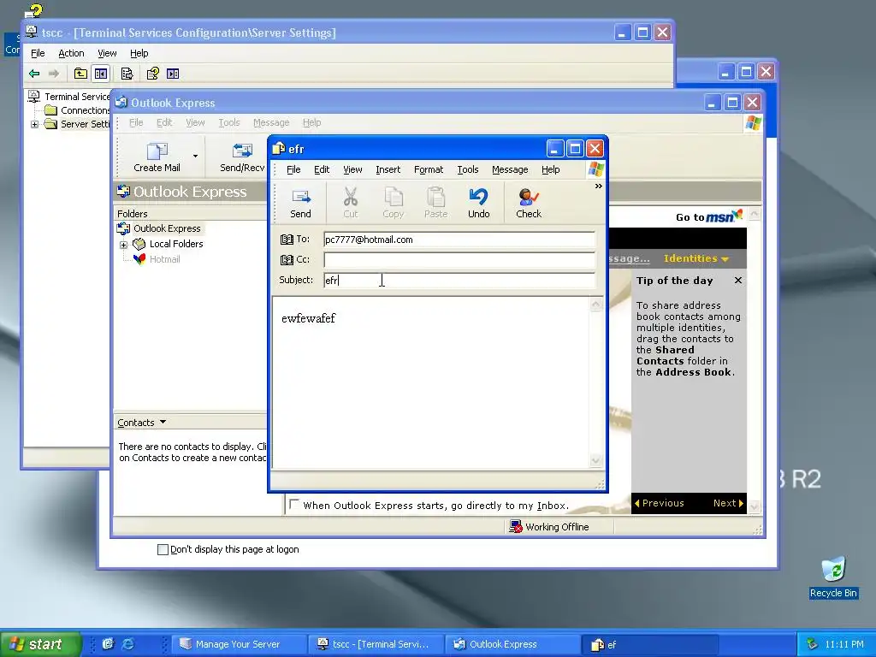Open File menu in efr window

point(293,169)
